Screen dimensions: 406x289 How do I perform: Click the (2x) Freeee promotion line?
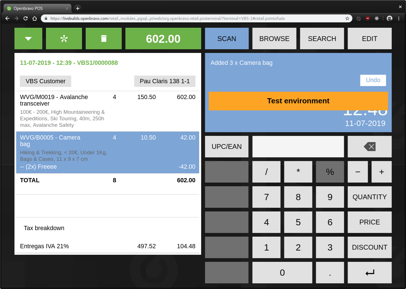[x=108, y=167]
